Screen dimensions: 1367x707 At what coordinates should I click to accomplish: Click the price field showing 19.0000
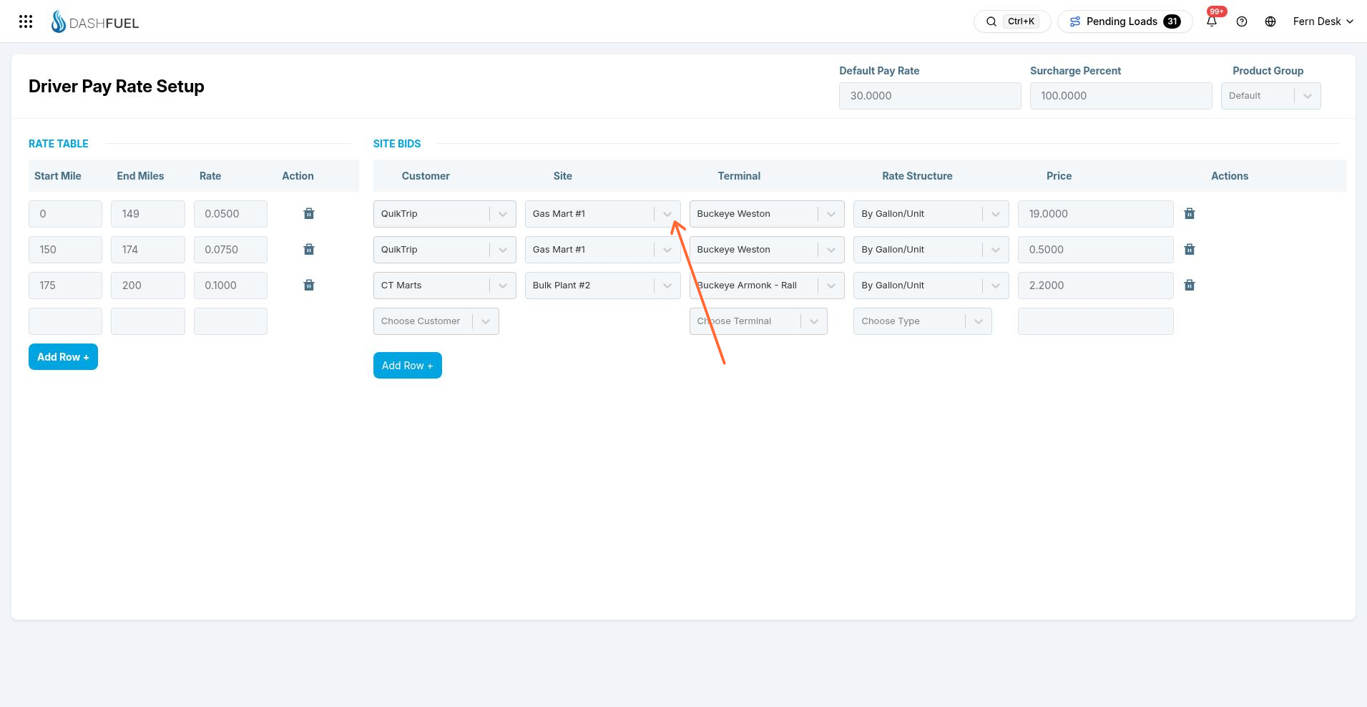1095,214
